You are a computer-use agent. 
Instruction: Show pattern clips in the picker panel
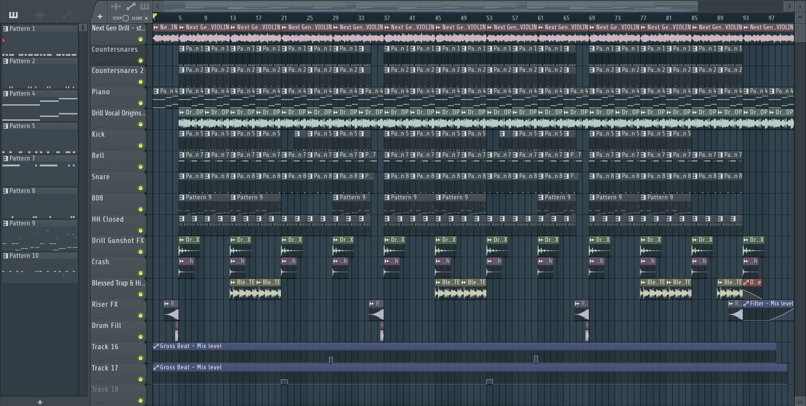point(13,15)
